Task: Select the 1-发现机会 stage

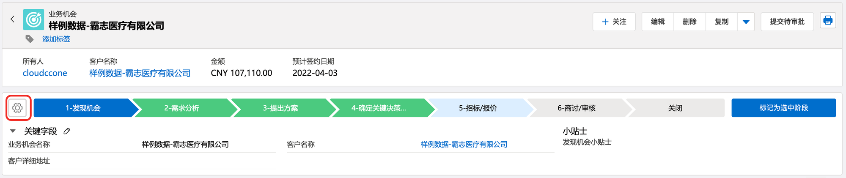Action: (x=83, y=108)
